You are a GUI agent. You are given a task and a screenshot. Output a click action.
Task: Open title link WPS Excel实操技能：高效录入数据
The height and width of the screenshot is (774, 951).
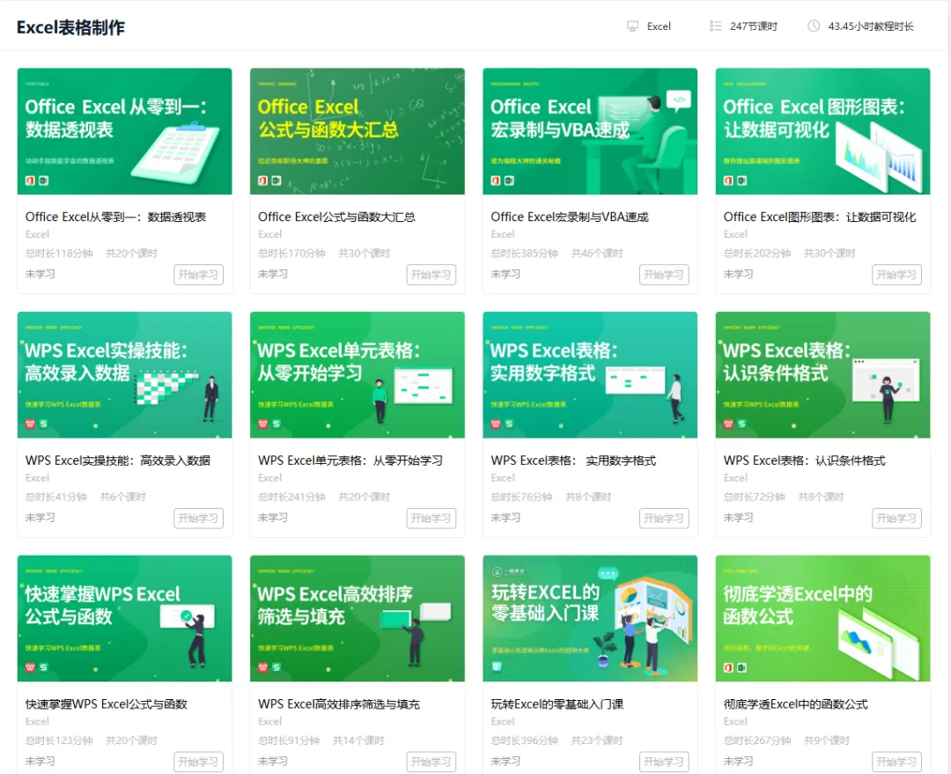pyautogui.click(x=118, y=461)
